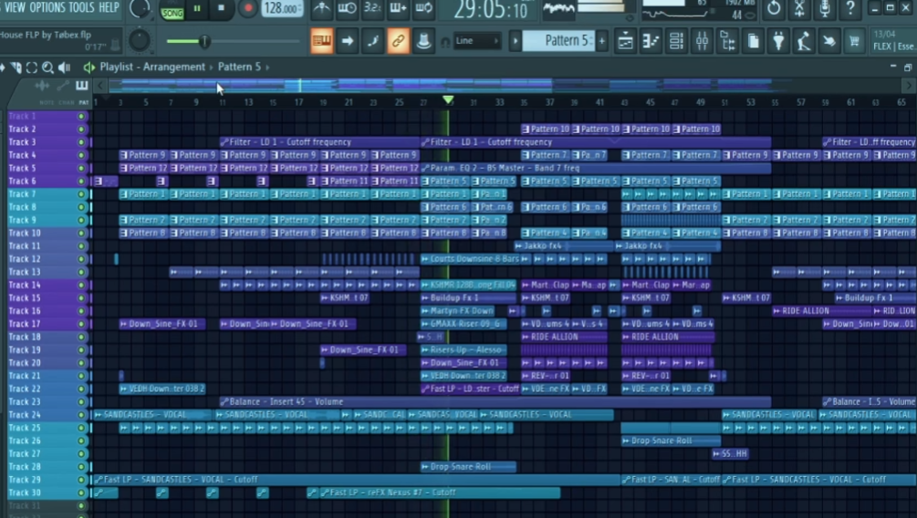
Task: Open the shopping cart content library
Action: click(x=854, y=41)
